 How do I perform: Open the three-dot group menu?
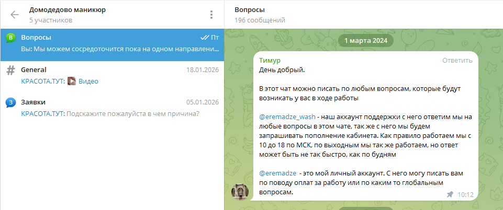(x=211, y=15)
